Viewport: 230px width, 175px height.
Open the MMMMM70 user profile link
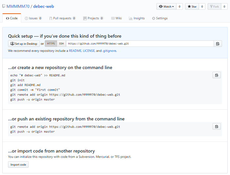[x=18, y=7]
